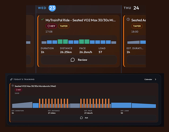Screen dimensions: 169x132
Task: Open MyTrainPal Ride Seated VO2 Max title
Action: click(x=81, y=20)
